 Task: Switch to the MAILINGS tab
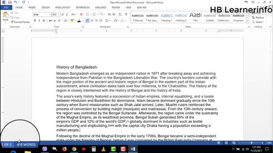tap(101, 8)
